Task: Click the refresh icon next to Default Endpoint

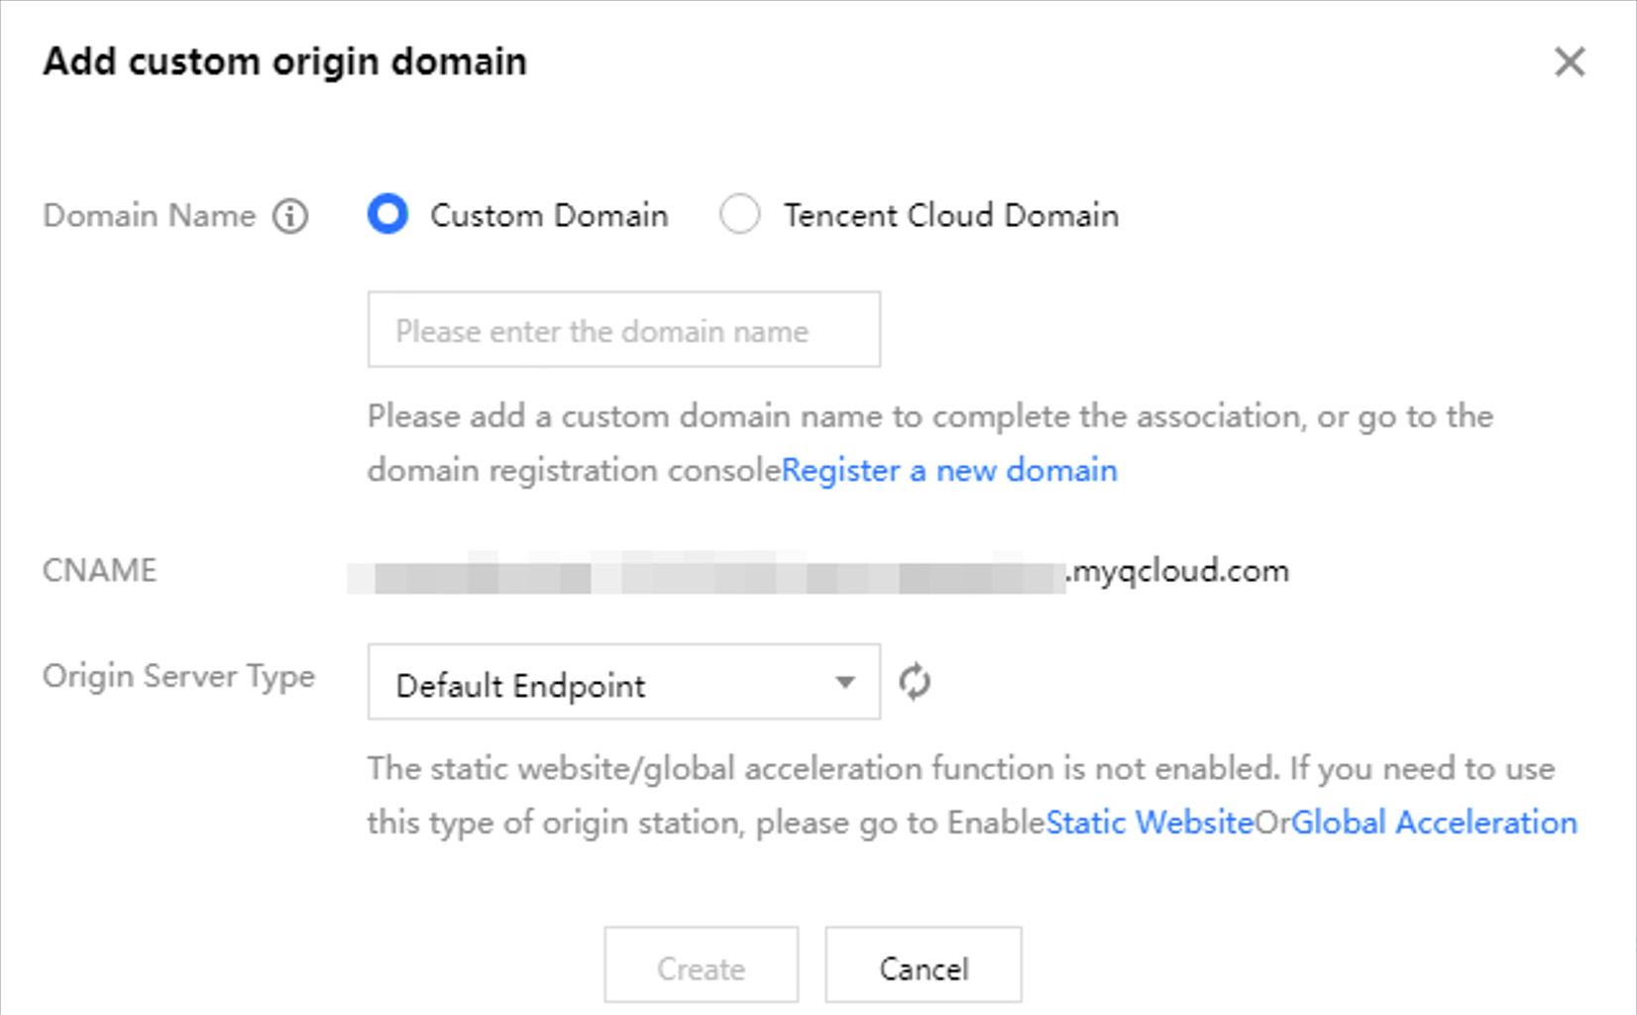Action: (914, 682)
